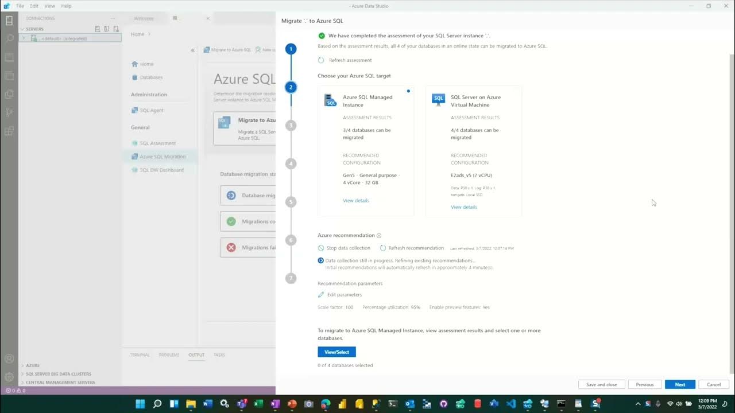The width and height of the screenshot is (735, 413).
Task: Switch to the OUTPUT panel tab
Action: 196,355
